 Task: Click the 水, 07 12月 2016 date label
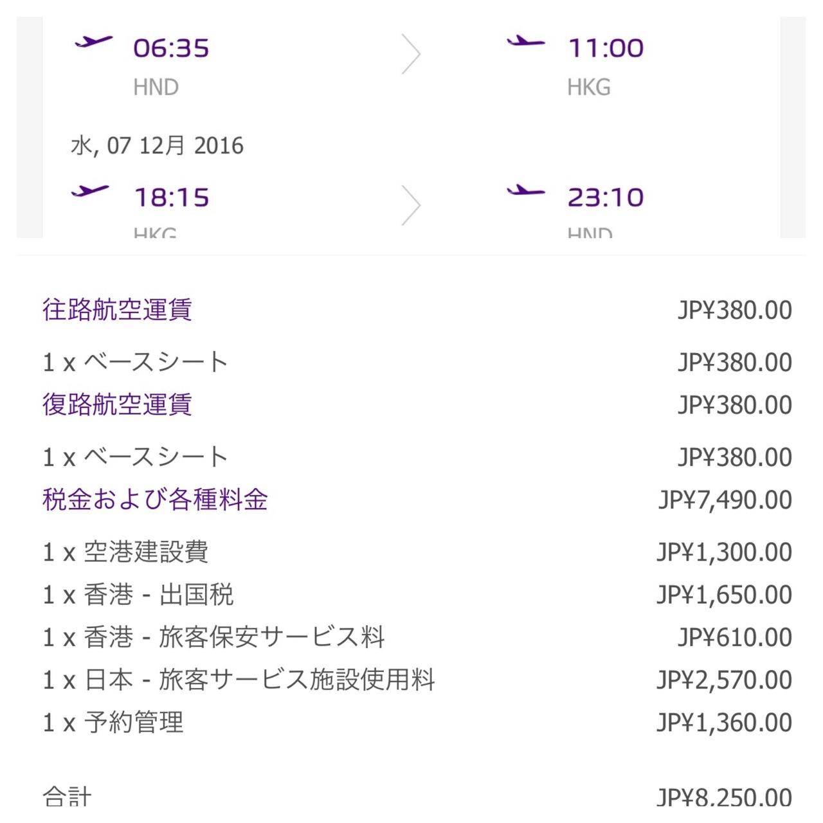click(157, 146)
